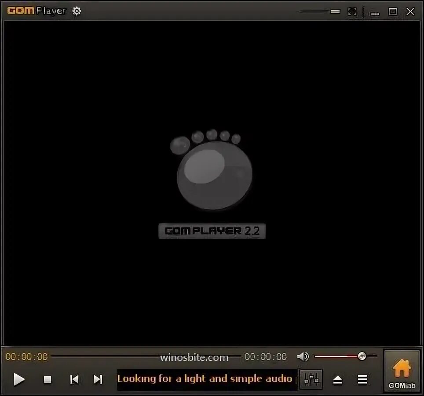Open GOMlab home page
Image resolution: width=424 pixels, height=396 pixels.
(x=402, y=371)
